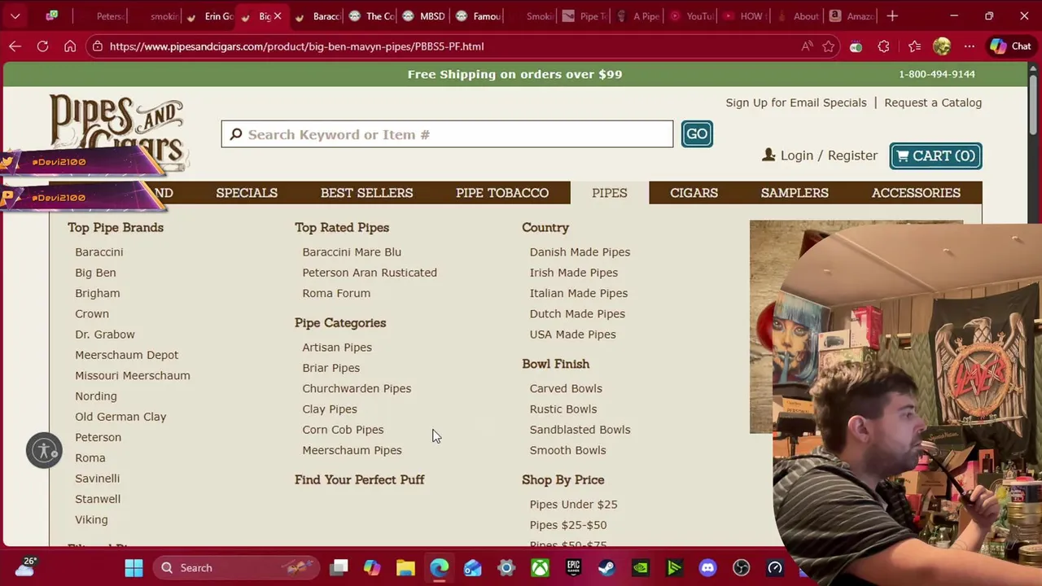Click the Search Keyword or Item field

447,134
